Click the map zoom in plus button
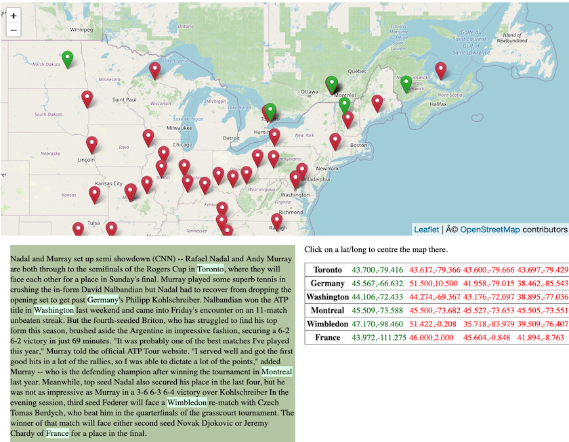 [14, 16]
